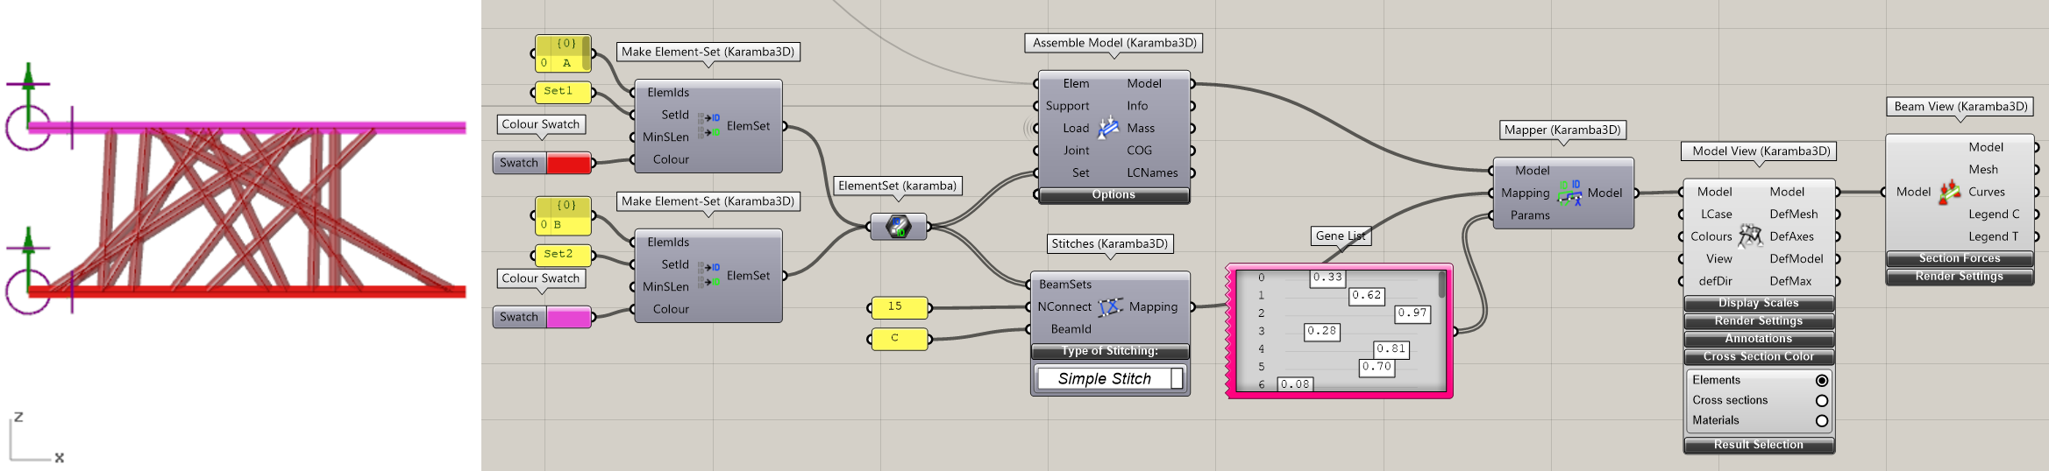Viewport: 2049px width, 471px height.
Task: Expand the Section Forces submenu
Action: (x=1959, y=259)
